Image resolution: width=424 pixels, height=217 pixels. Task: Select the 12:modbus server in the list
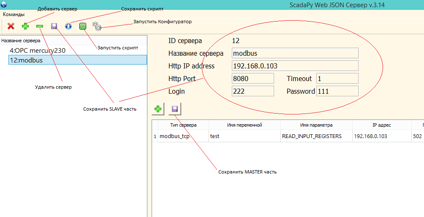pyautogui.click(x=78, y=60)
